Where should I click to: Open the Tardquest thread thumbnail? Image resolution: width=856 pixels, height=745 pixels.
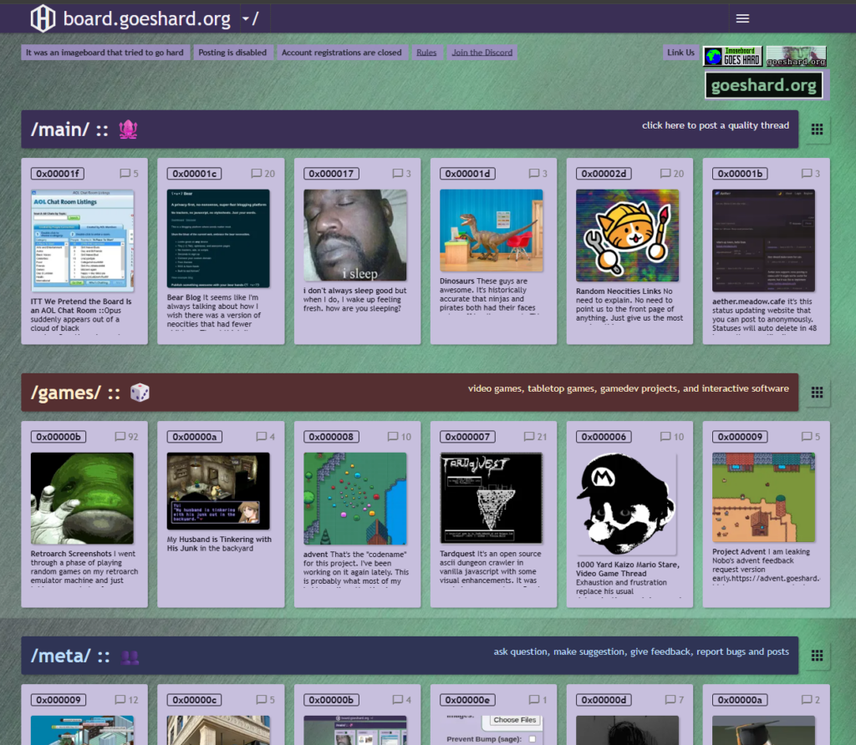(492, 498)
